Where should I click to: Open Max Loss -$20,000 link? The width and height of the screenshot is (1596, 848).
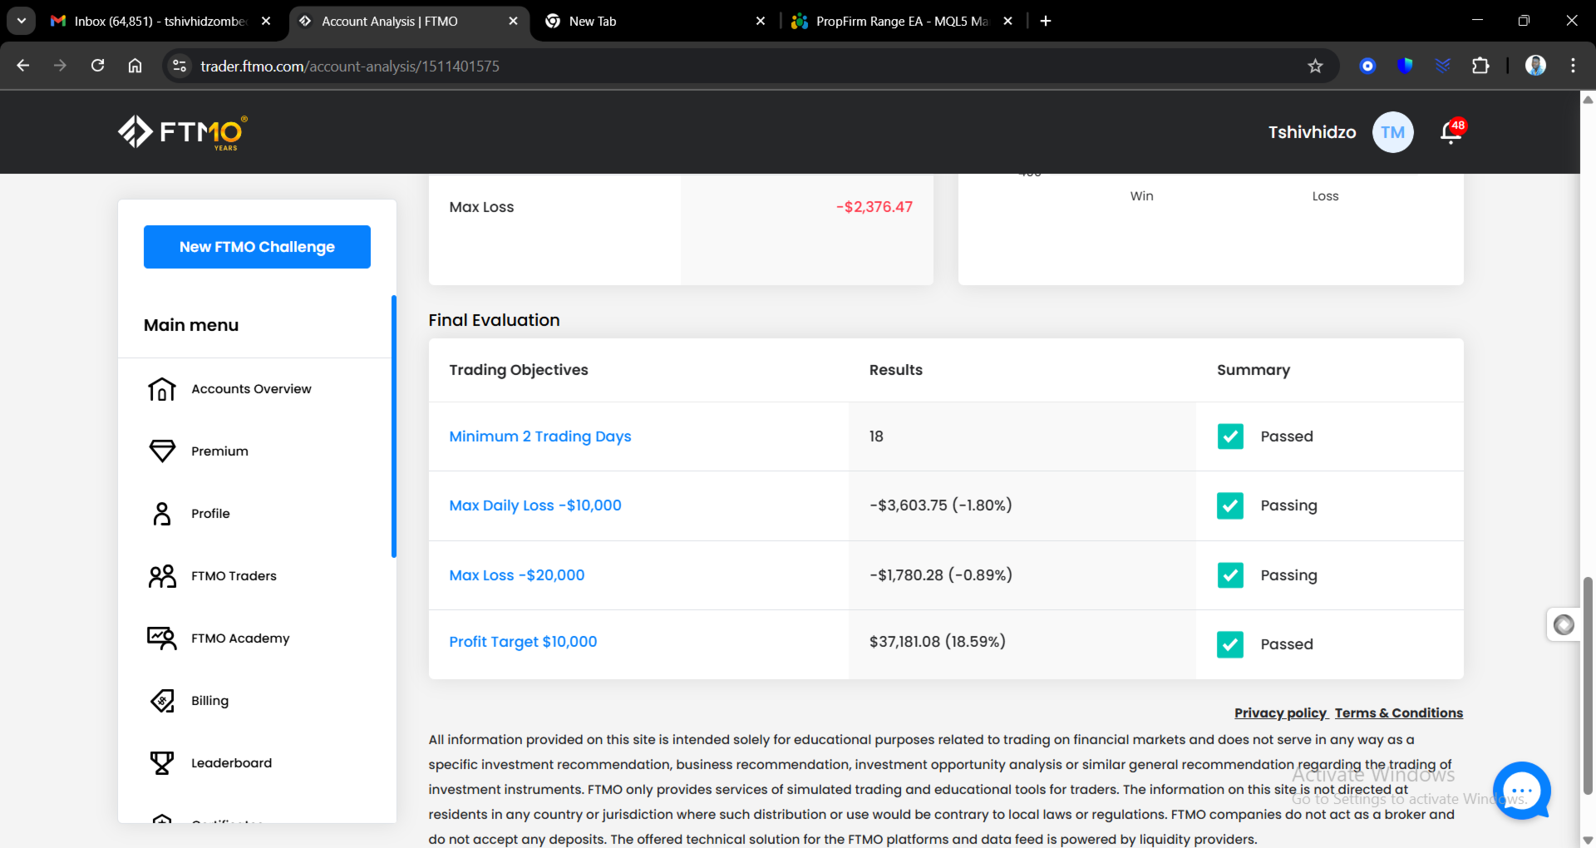pyautogui.click(x=517, y=575)
